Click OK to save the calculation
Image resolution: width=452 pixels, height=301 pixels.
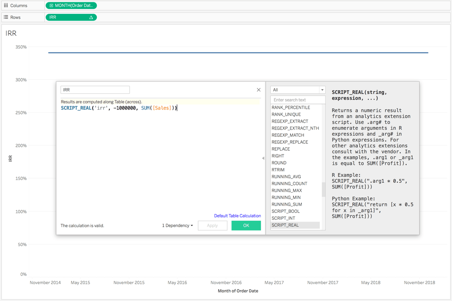pyautogui.click(x=246, y=225)
